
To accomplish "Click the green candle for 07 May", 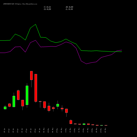I will (x=58, y=105).
